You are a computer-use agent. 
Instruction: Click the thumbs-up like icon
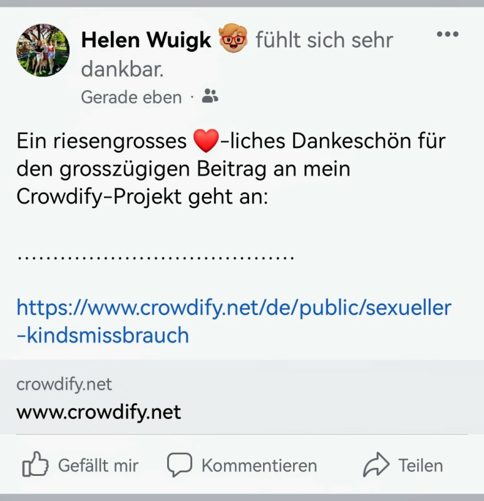[35, 464]
